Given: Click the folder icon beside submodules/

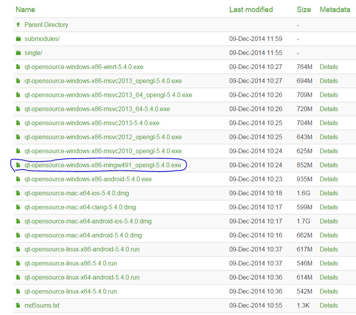Looking at the screenshot, I should click(x=18, y=39).
